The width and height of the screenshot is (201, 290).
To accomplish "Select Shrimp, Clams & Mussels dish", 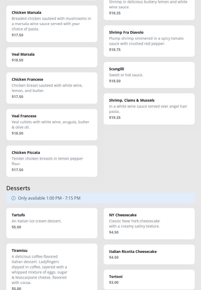I will (149, 109).
